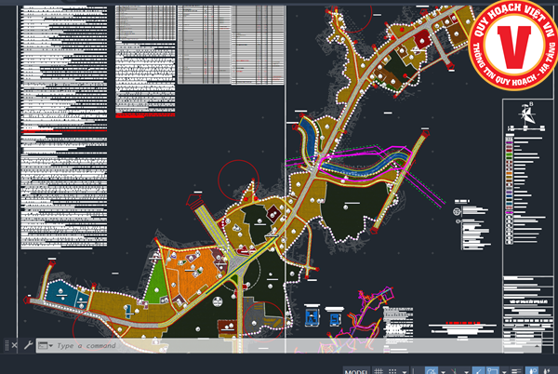Click the annotation scale icon at far right
This screenshot has width=558, height=374.
click(x=549, y=369)
